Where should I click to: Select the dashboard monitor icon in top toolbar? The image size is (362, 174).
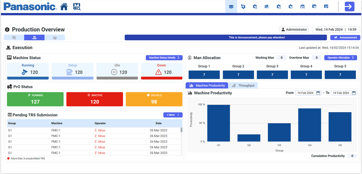coord(231,7)
